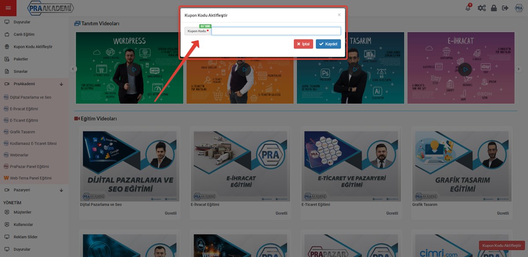
Task: Click Ücretli label under Dijital Pazarlama
Action: [171, 213]
